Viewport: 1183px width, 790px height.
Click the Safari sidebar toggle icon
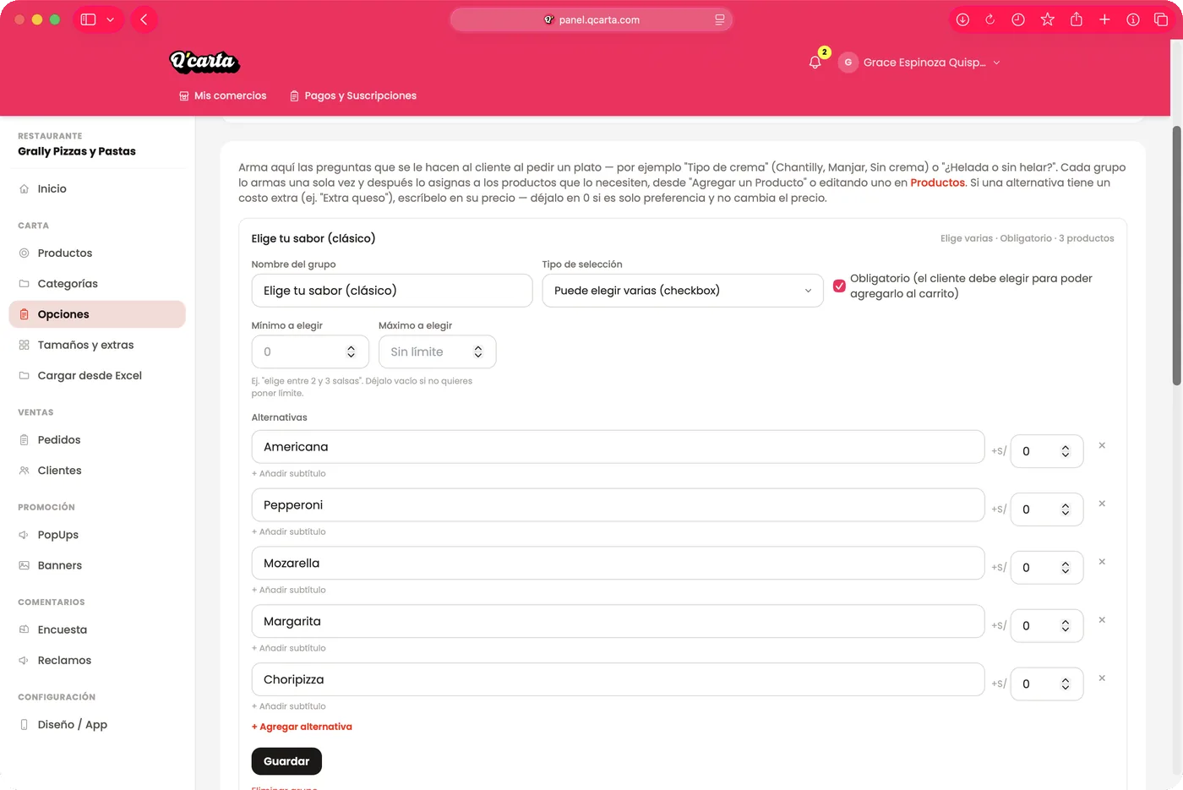point(88,19)
